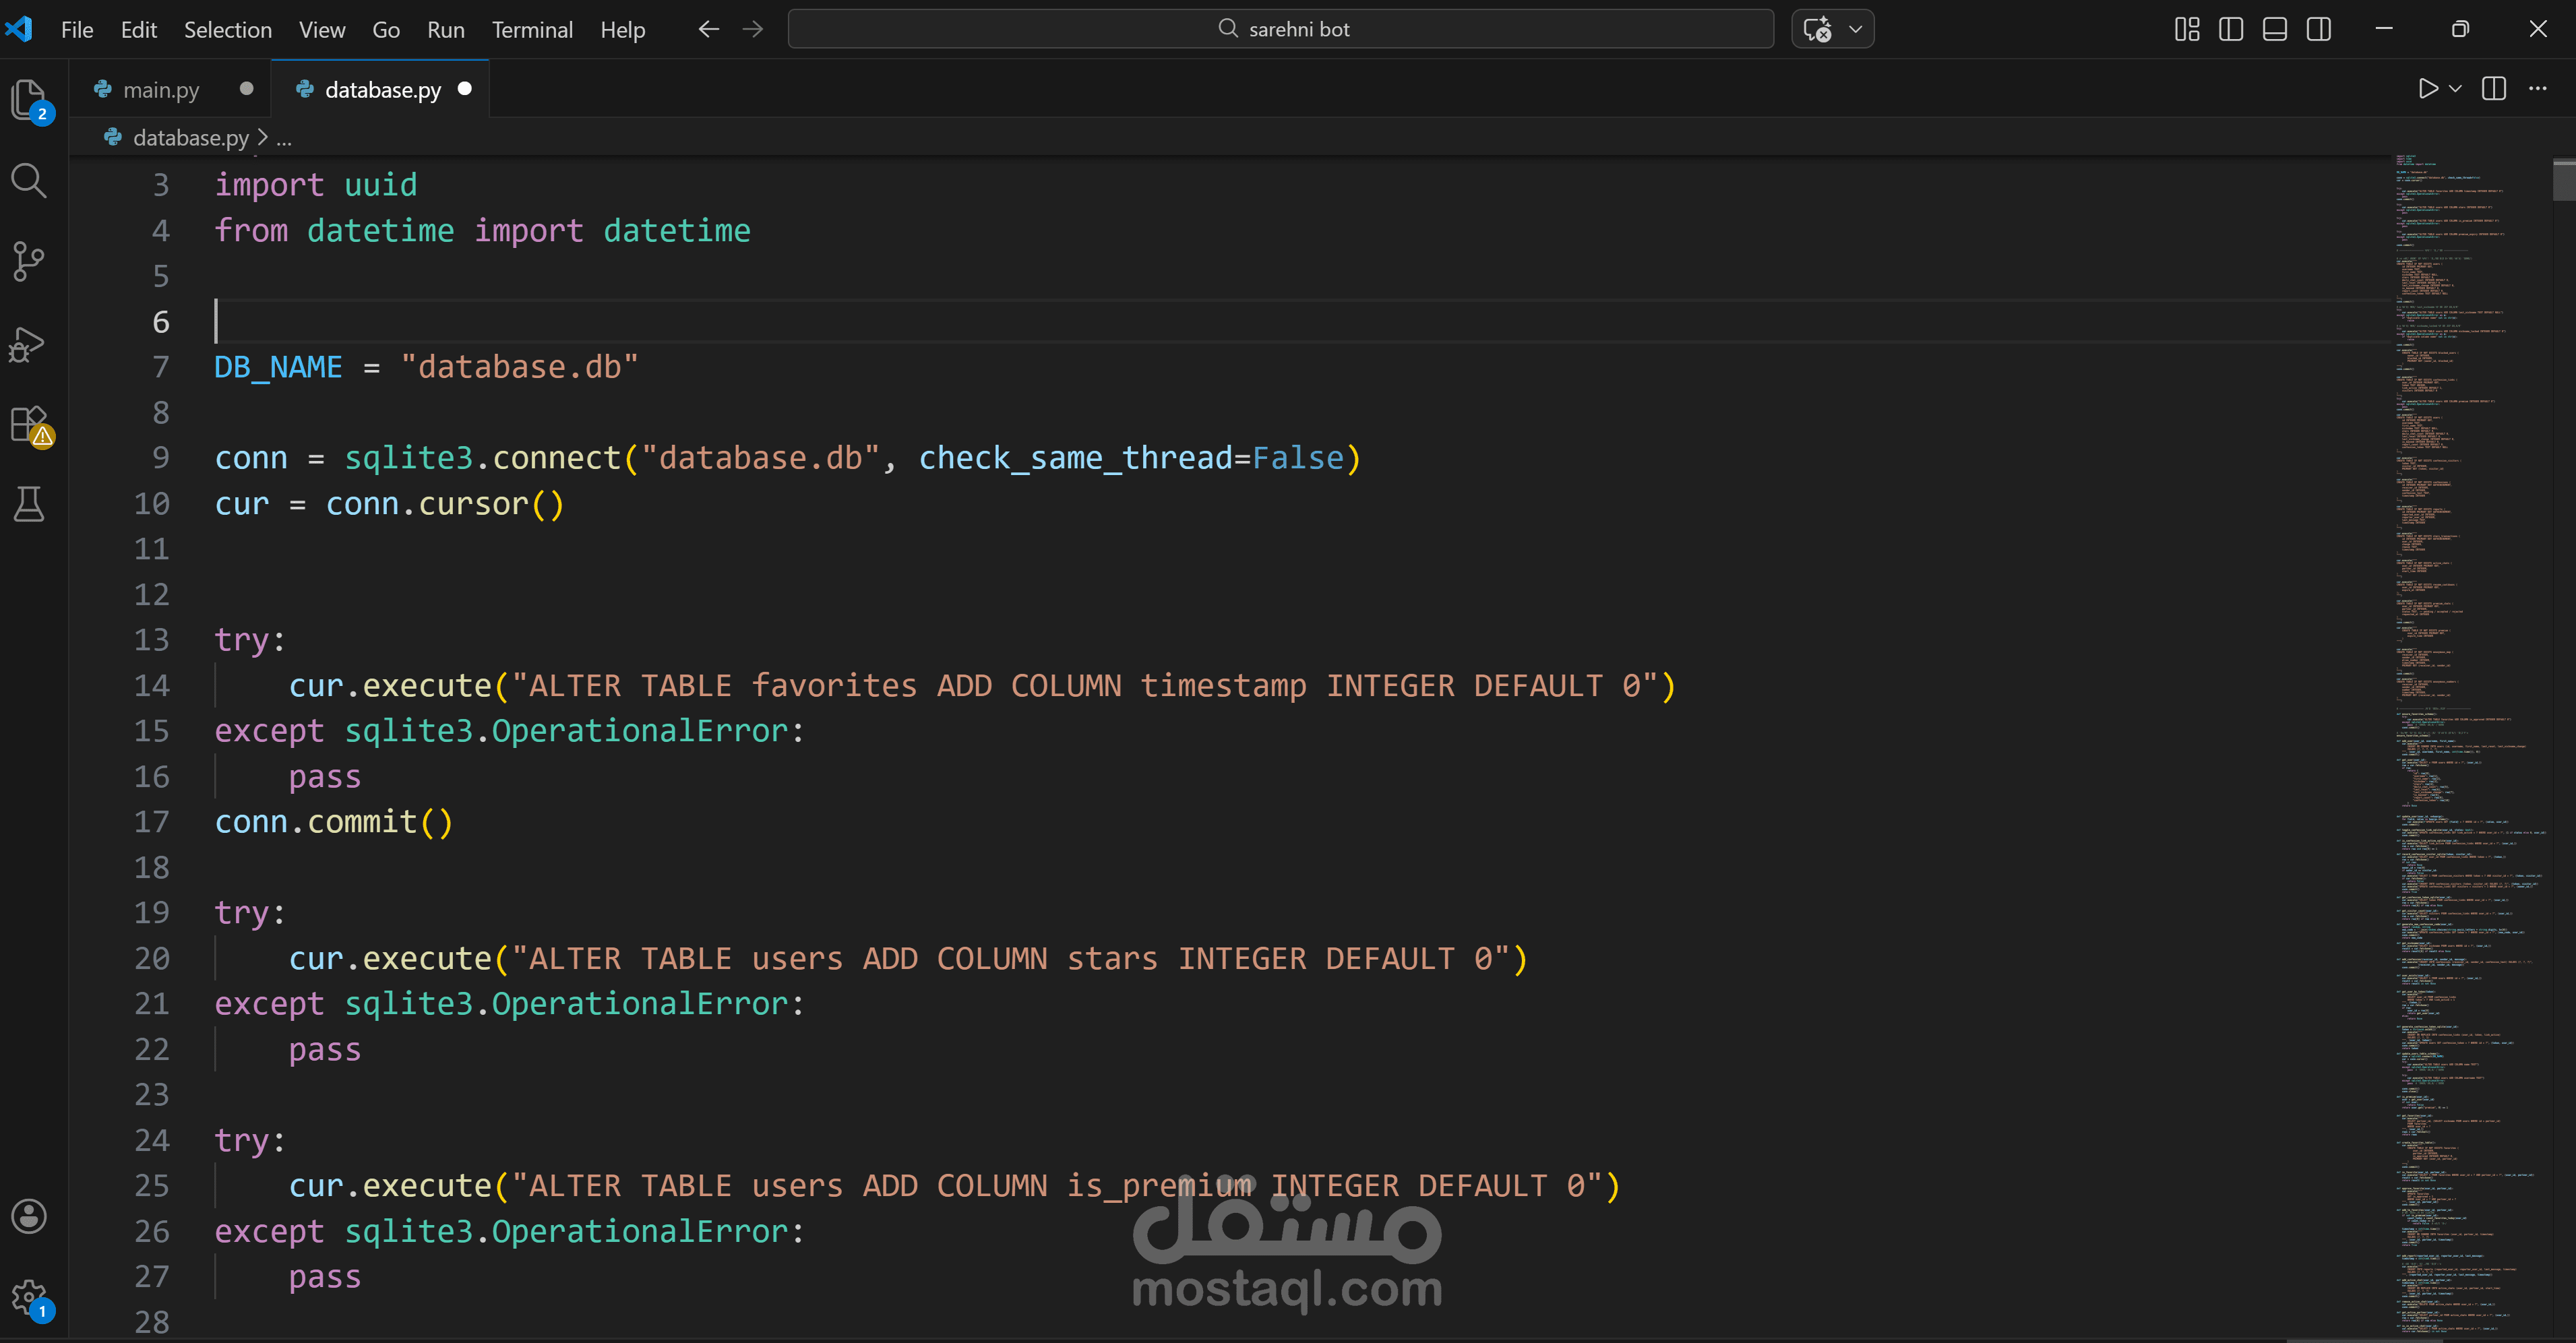Close unsaved database.py tab via dot
This screenshot has height=1343, width=2576.
pyautogui.click(x=464, y=89)
